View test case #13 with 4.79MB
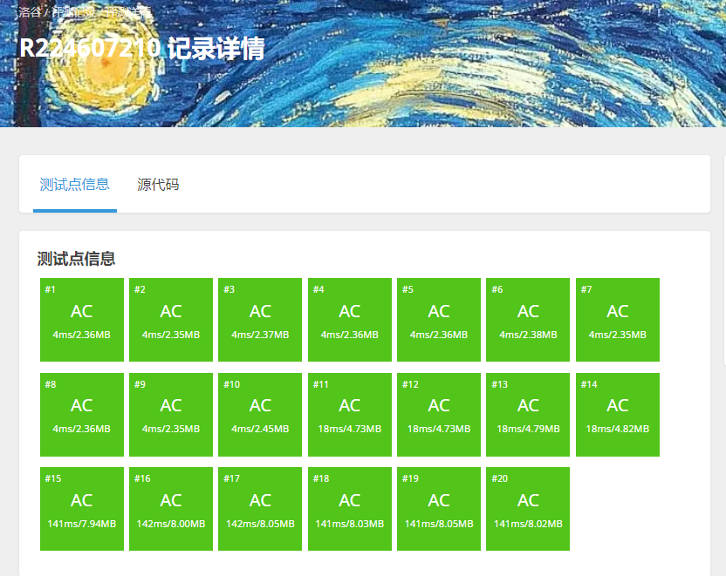Image resolution: width=726 pixels, height=576 pixels. [528, 415]
